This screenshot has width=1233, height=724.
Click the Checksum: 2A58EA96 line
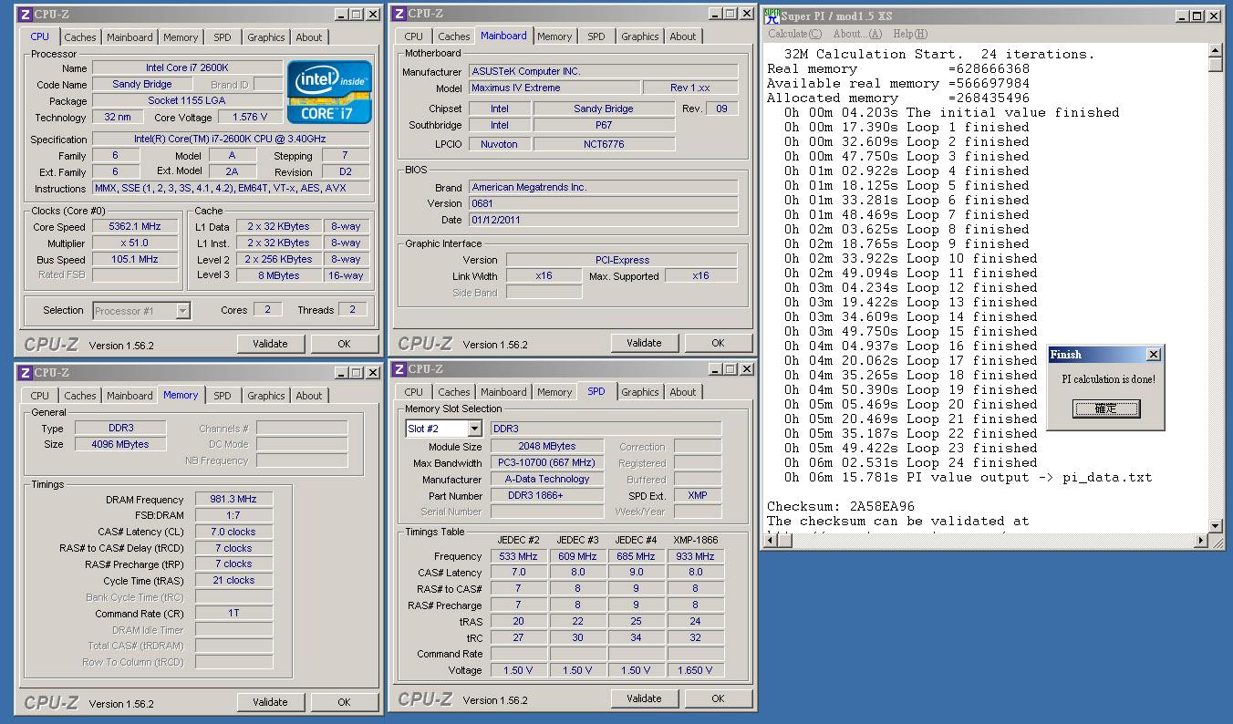[x=841, y=506]
